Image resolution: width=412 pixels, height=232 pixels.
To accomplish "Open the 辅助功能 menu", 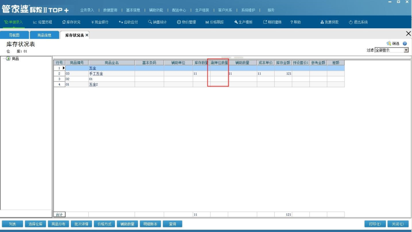I will point(156,10).
